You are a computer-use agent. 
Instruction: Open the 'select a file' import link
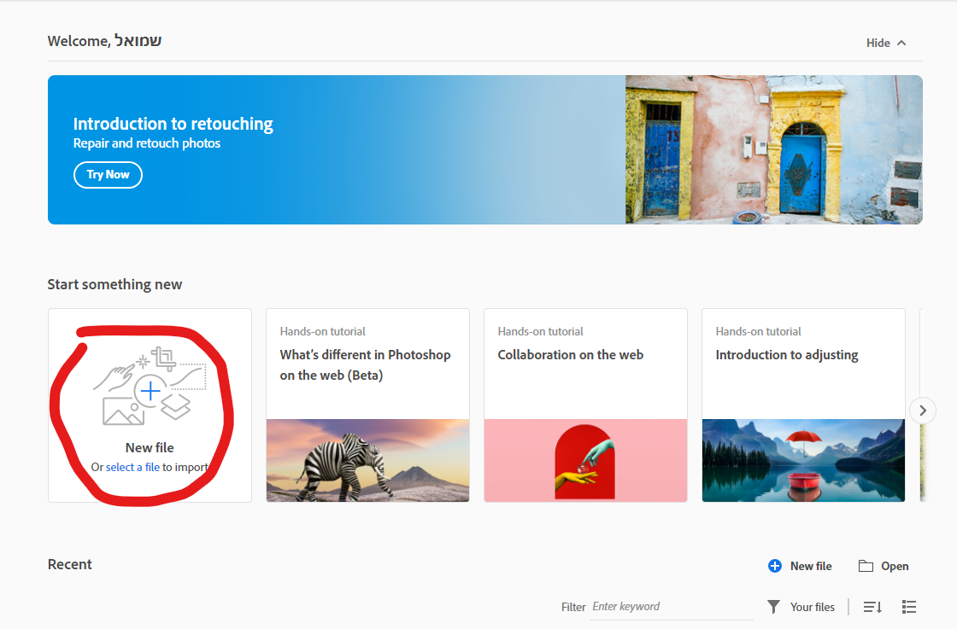[x=132, y=467]
